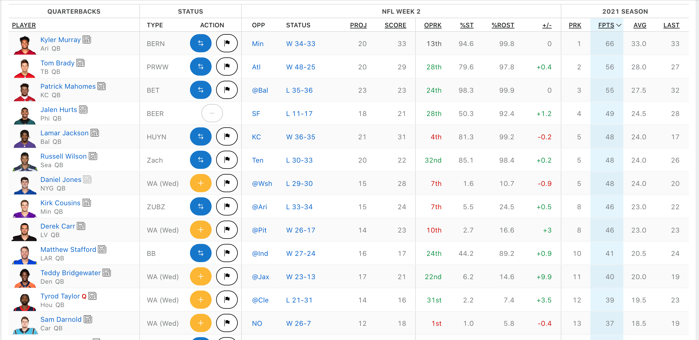Sort players by SCORE column
The image size is (699, 340).
(396, 25)
